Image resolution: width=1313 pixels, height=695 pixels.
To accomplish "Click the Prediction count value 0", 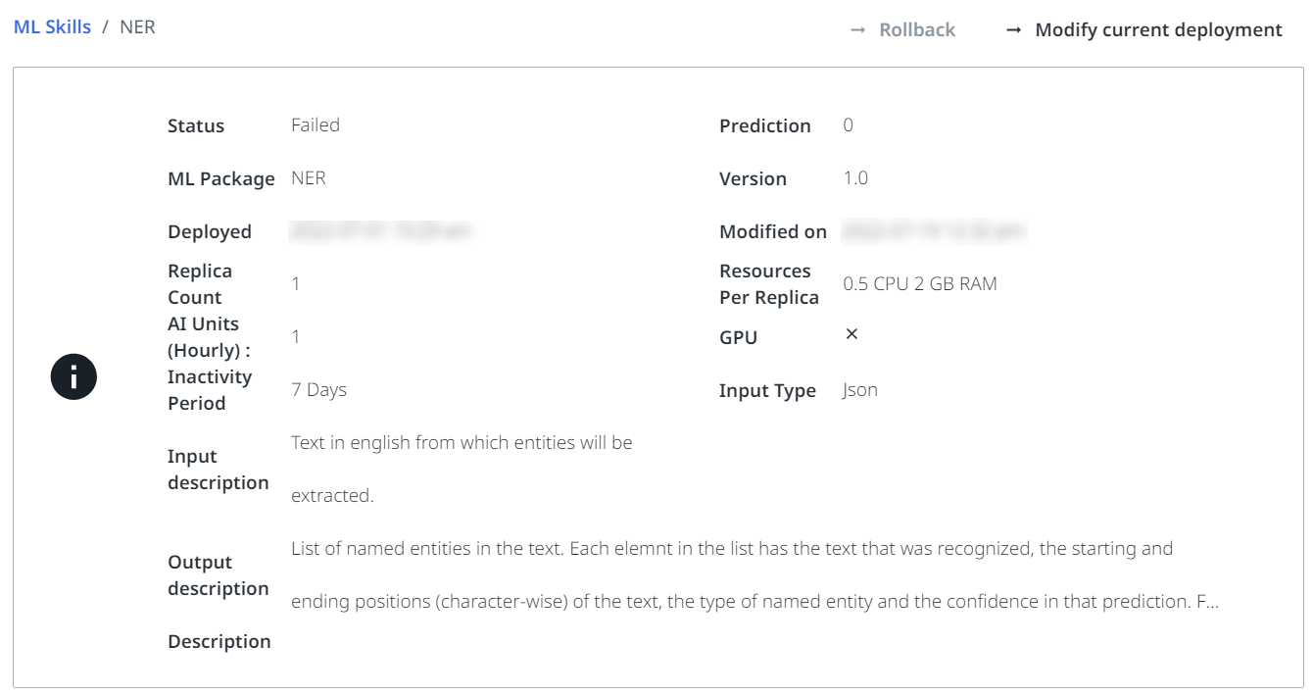I will point(848,125).
